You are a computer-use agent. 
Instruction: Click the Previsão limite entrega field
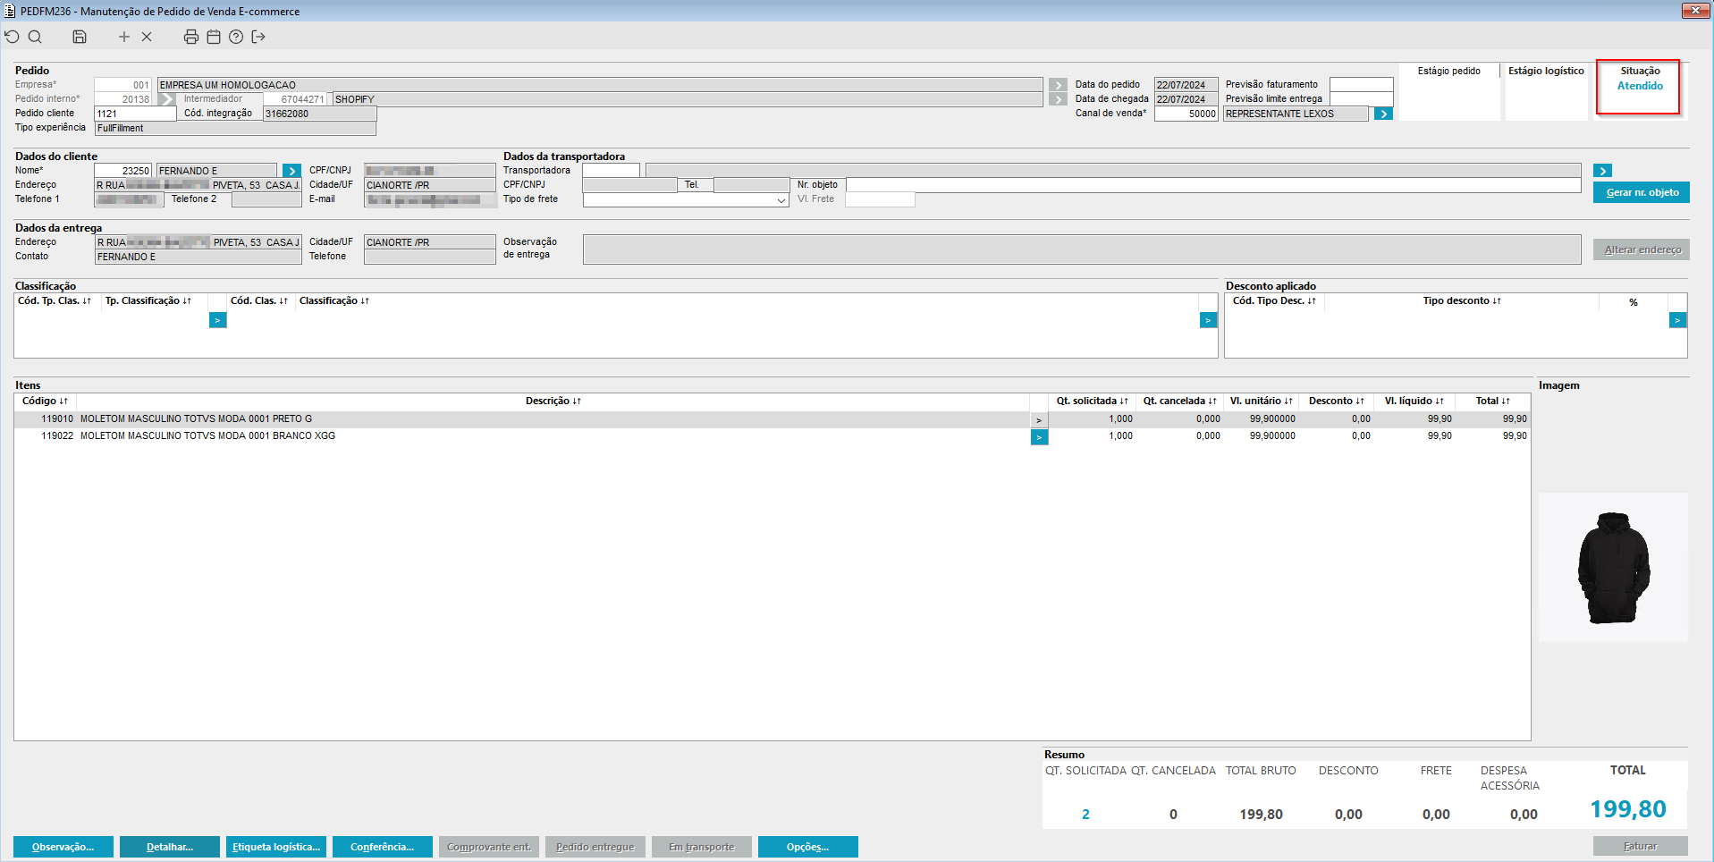1361,99
